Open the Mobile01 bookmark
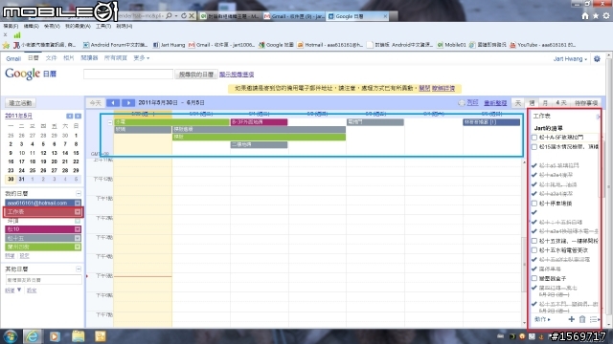Viewport: 613px width, 344px height. click(451, 45)
